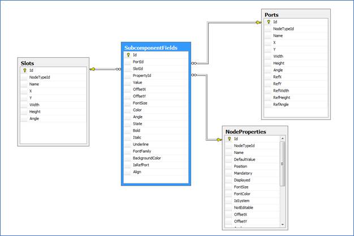
Task: Click relationship key endpoint beside Ports table
Action: coord(257,22)
